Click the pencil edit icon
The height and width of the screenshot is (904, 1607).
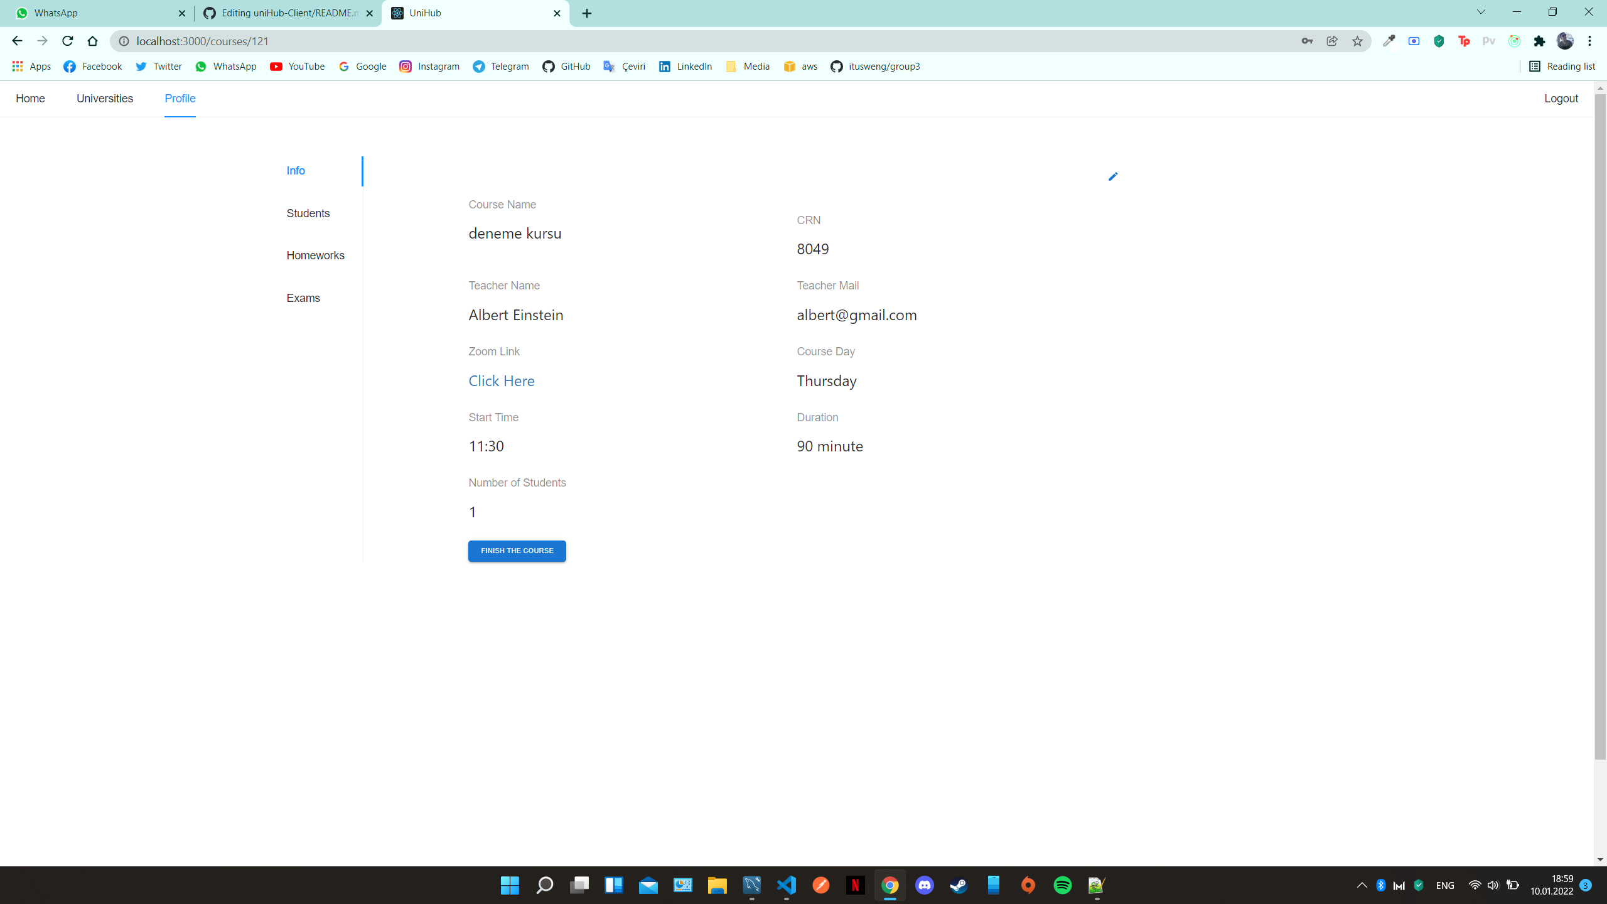coord(1113,176)
